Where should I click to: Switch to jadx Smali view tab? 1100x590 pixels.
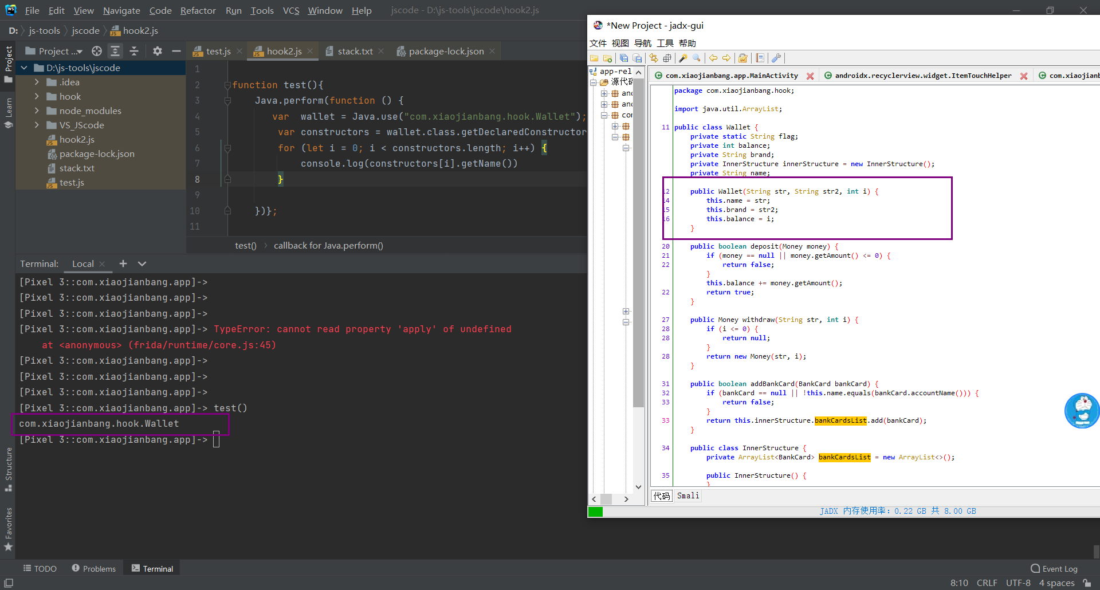pyautogui.click(x=687, y=495)
